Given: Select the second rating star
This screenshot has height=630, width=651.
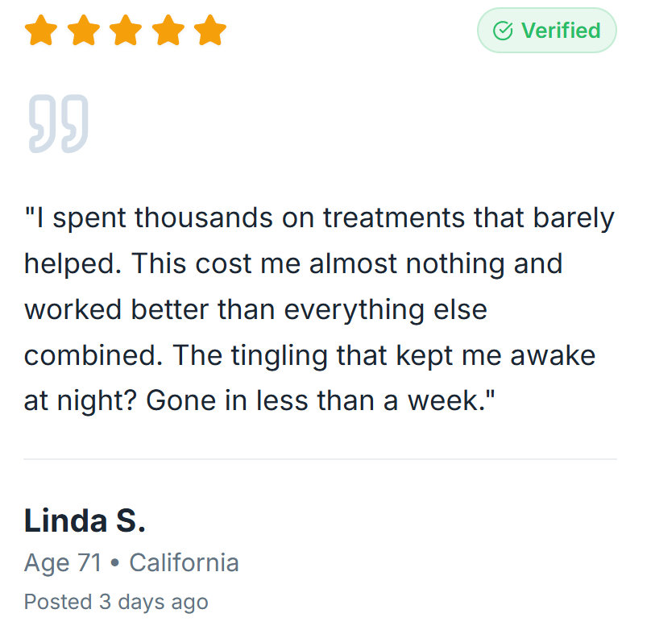Looking at the screenshot, I should click(83, 31).
